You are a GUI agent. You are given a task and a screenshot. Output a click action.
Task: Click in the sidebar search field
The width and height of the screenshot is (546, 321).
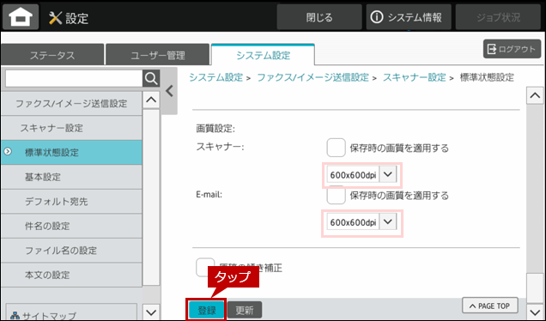point(74,79)
